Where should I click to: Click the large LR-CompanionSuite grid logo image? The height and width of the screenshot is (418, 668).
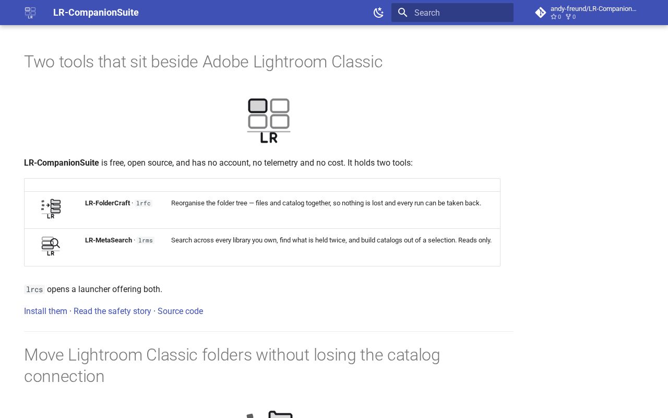(x=269, y=121)
